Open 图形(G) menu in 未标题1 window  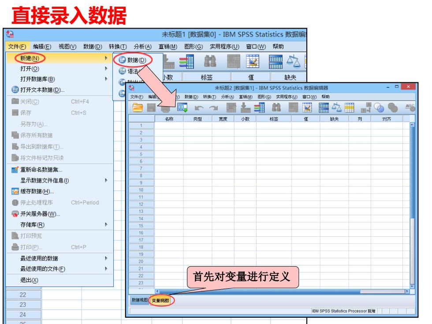194,47
